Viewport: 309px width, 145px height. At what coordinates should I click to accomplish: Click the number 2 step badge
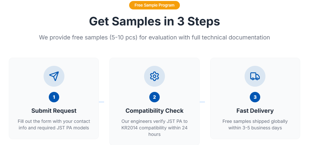tap(154, 97)
